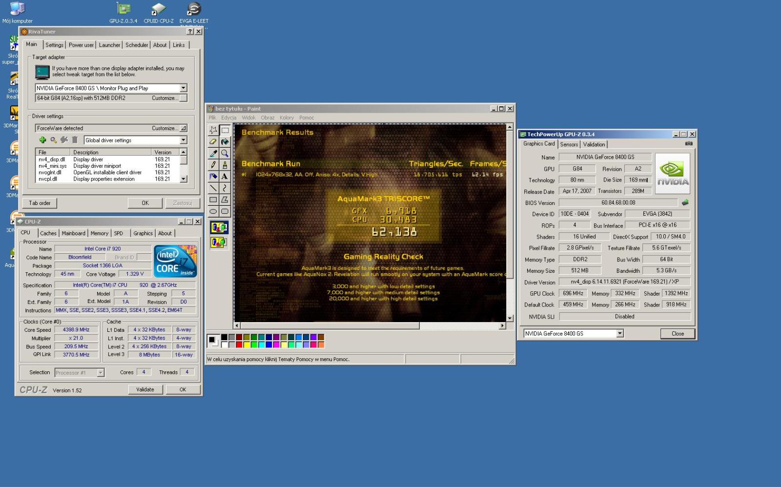Switch to the Power user tab in RivaTuner
The width and height of the screenshot is (781, 488).
tap(81, 45)
